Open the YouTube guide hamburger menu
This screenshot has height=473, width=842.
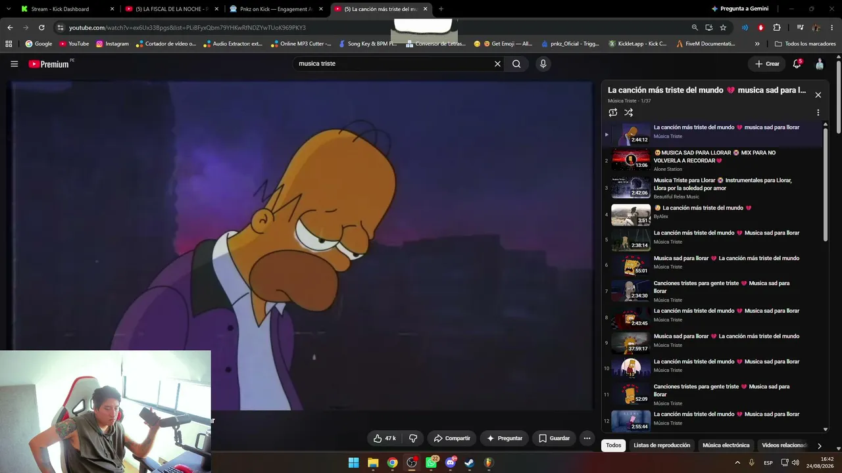click(x=14, y=64)
